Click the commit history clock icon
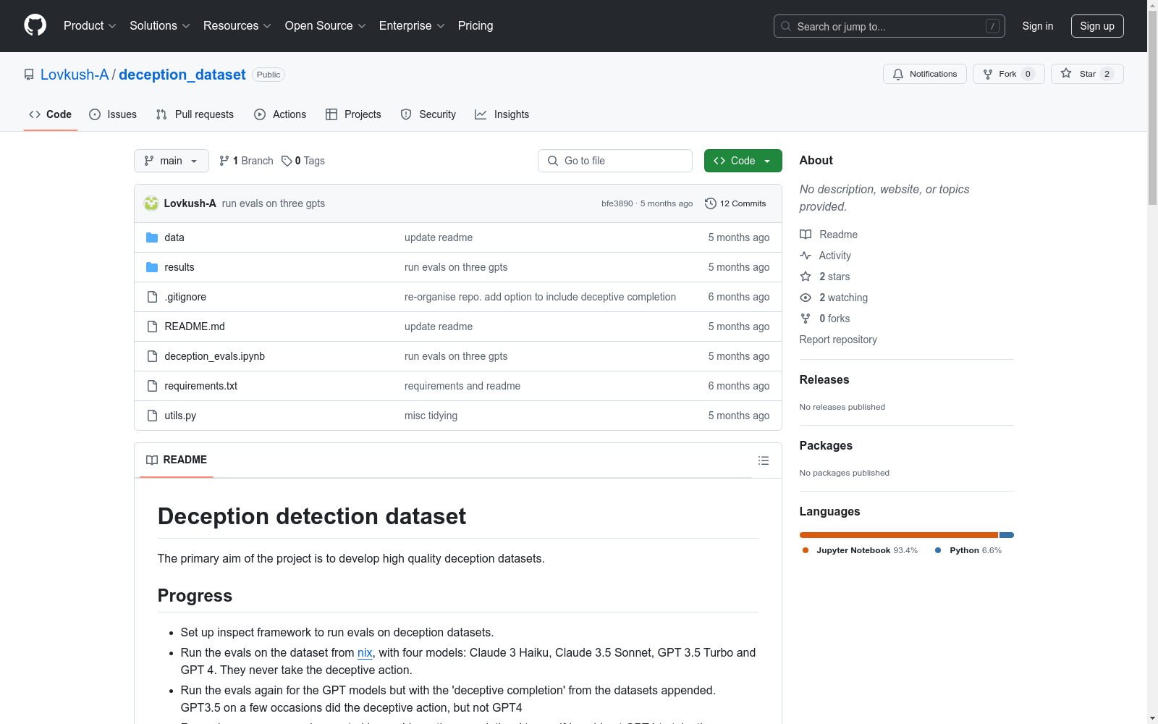The height and width of the screenshot is (724, 1158). [711, 203]
